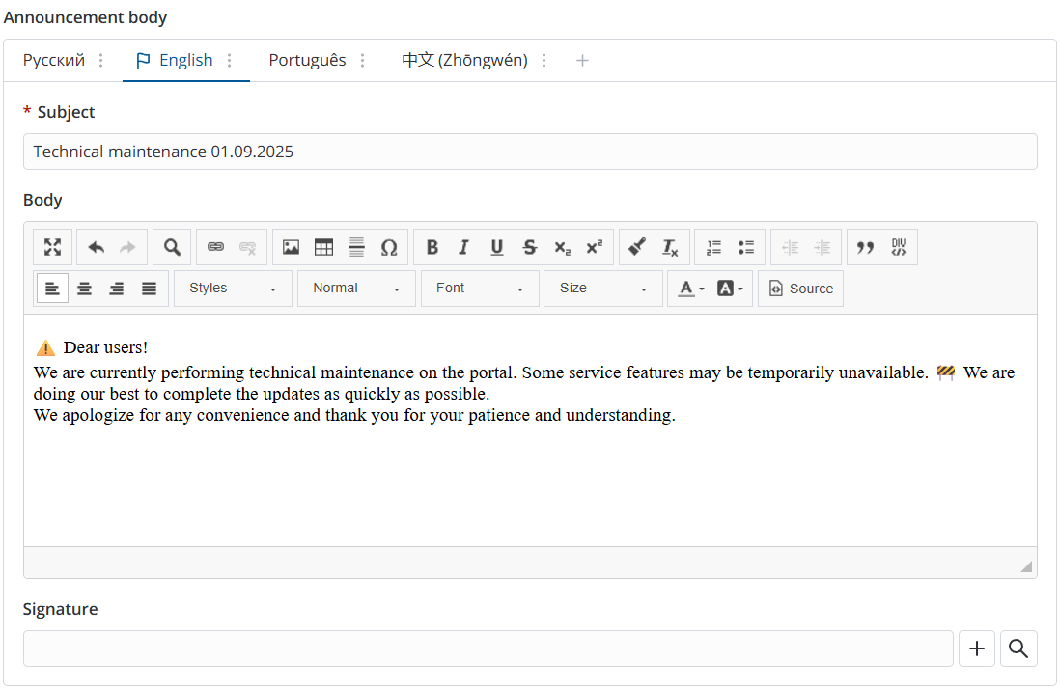Toggle bold formatting
This screenshot has height=689, width=1060.
(x=432, y=247)
